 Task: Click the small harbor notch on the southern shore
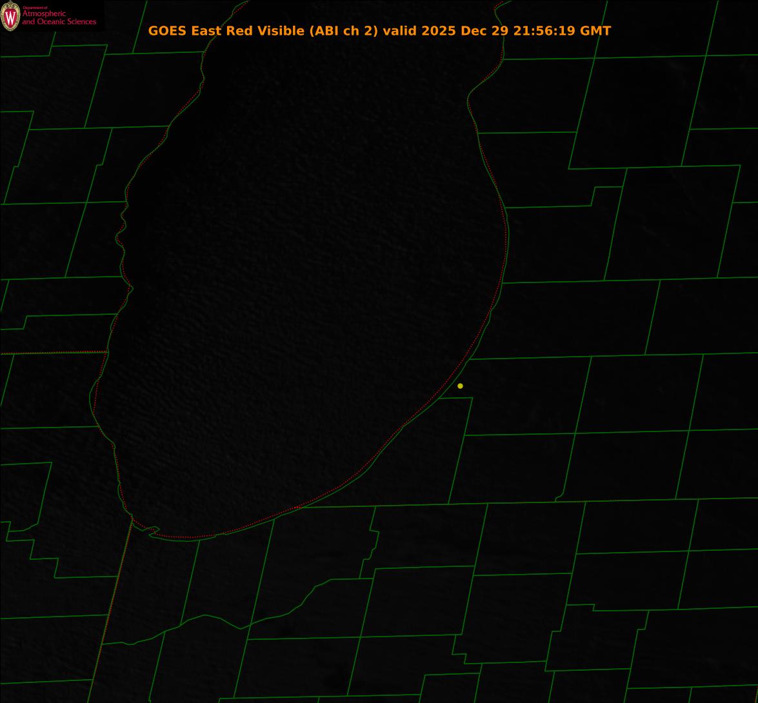tap(152, 531)
